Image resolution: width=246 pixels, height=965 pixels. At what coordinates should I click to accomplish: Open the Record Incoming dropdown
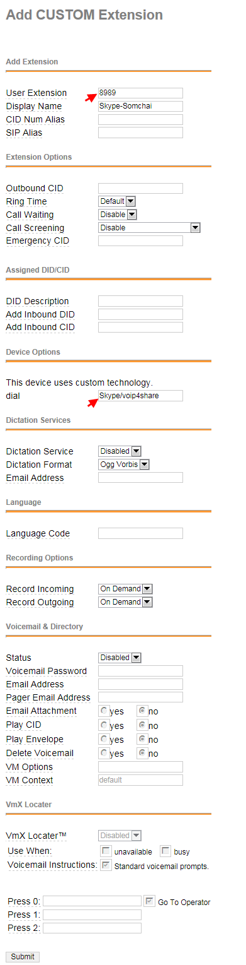point(126,589)
